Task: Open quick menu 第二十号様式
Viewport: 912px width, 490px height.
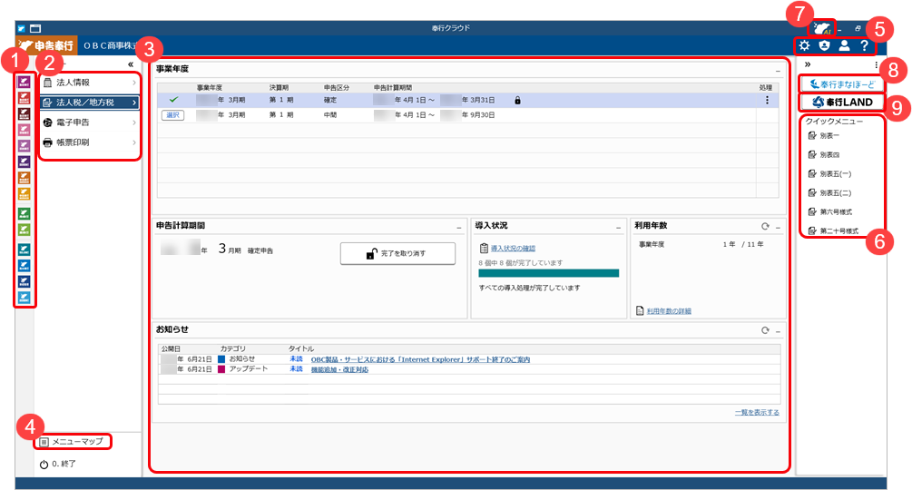Action: coord(833,230)
